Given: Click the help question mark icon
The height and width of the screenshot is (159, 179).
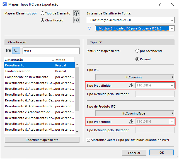Looking at the screenshot, I should pos(160,4).
